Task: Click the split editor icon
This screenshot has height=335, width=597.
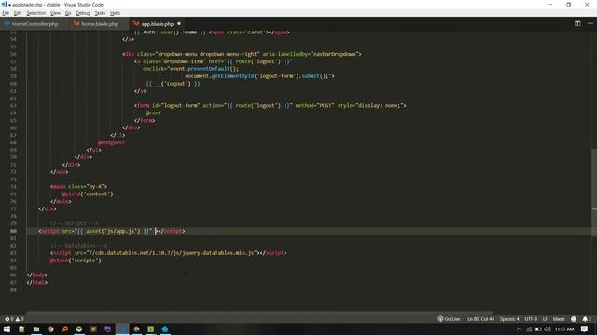Action: point(577,23)
